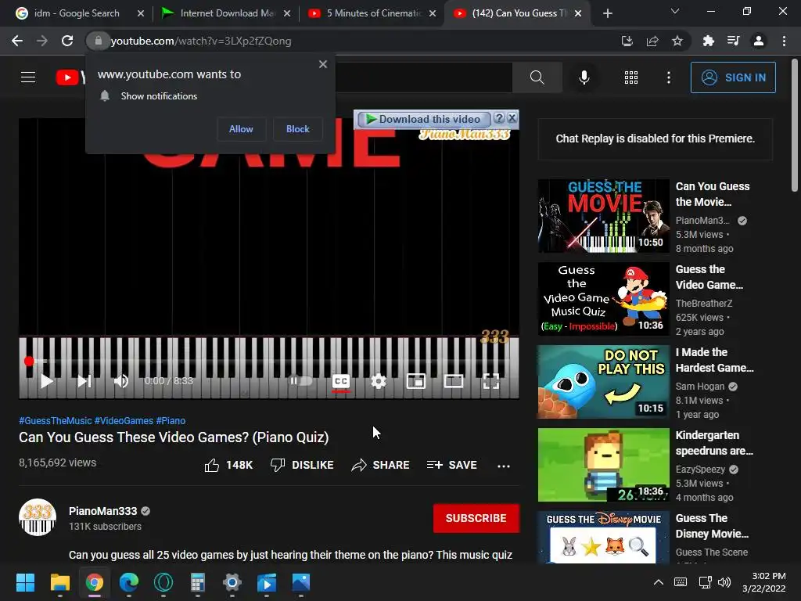Open media controls icon in toolbar

click(x=733, y=41)
